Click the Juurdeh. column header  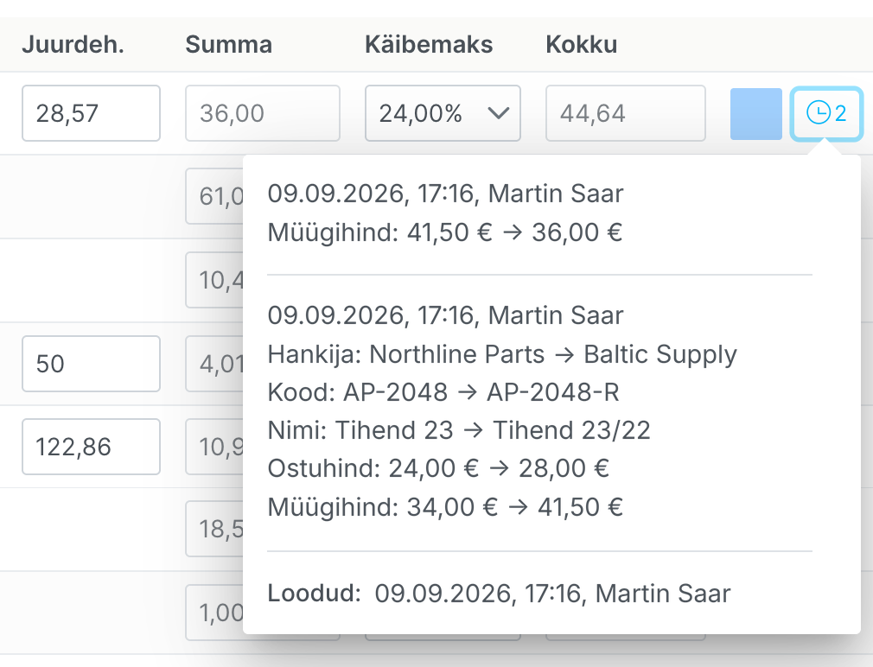click(73, 45)
